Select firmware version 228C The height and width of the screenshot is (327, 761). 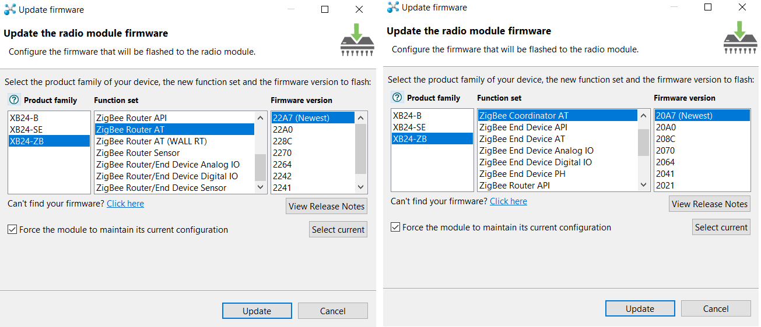click(282, 141)
